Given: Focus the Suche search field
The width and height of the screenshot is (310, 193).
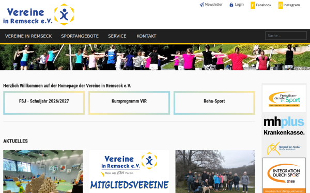Looking at the screenshot, I should click(x=286, y=36).
